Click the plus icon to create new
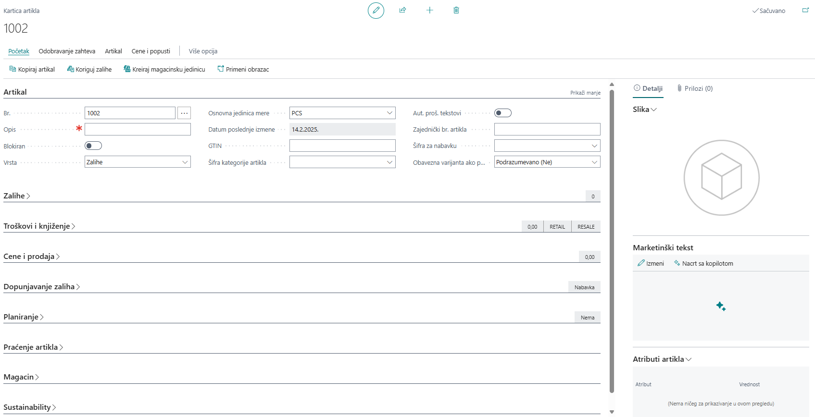The image size is (815, 417). click(429, 10)
